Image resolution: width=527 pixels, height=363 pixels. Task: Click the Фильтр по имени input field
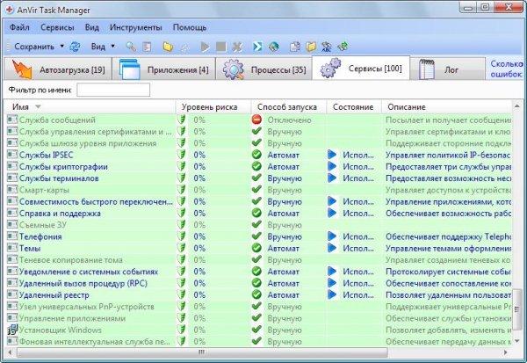pos(113,90)
